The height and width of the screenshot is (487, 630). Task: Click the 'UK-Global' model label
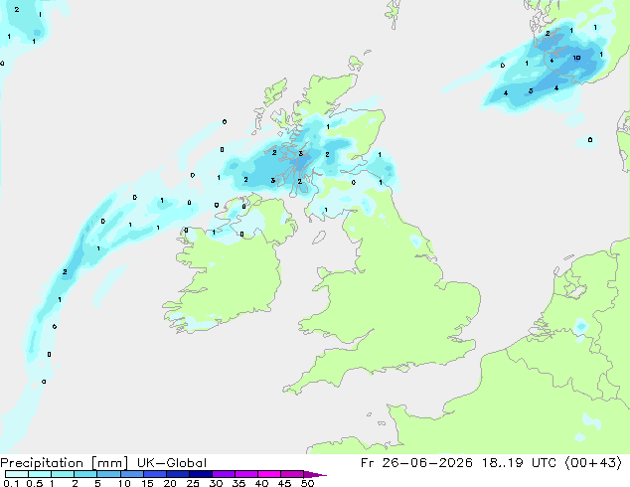click(x=172, y=463)
